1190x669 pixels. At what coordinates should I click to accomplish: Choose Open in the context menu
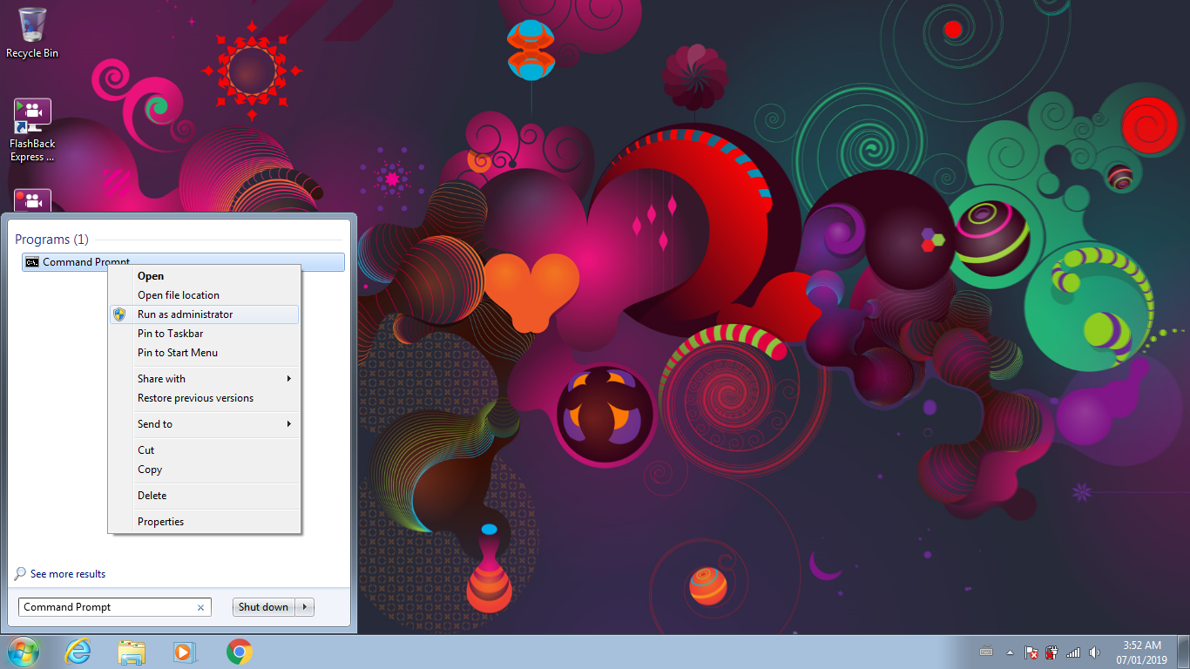205,276
